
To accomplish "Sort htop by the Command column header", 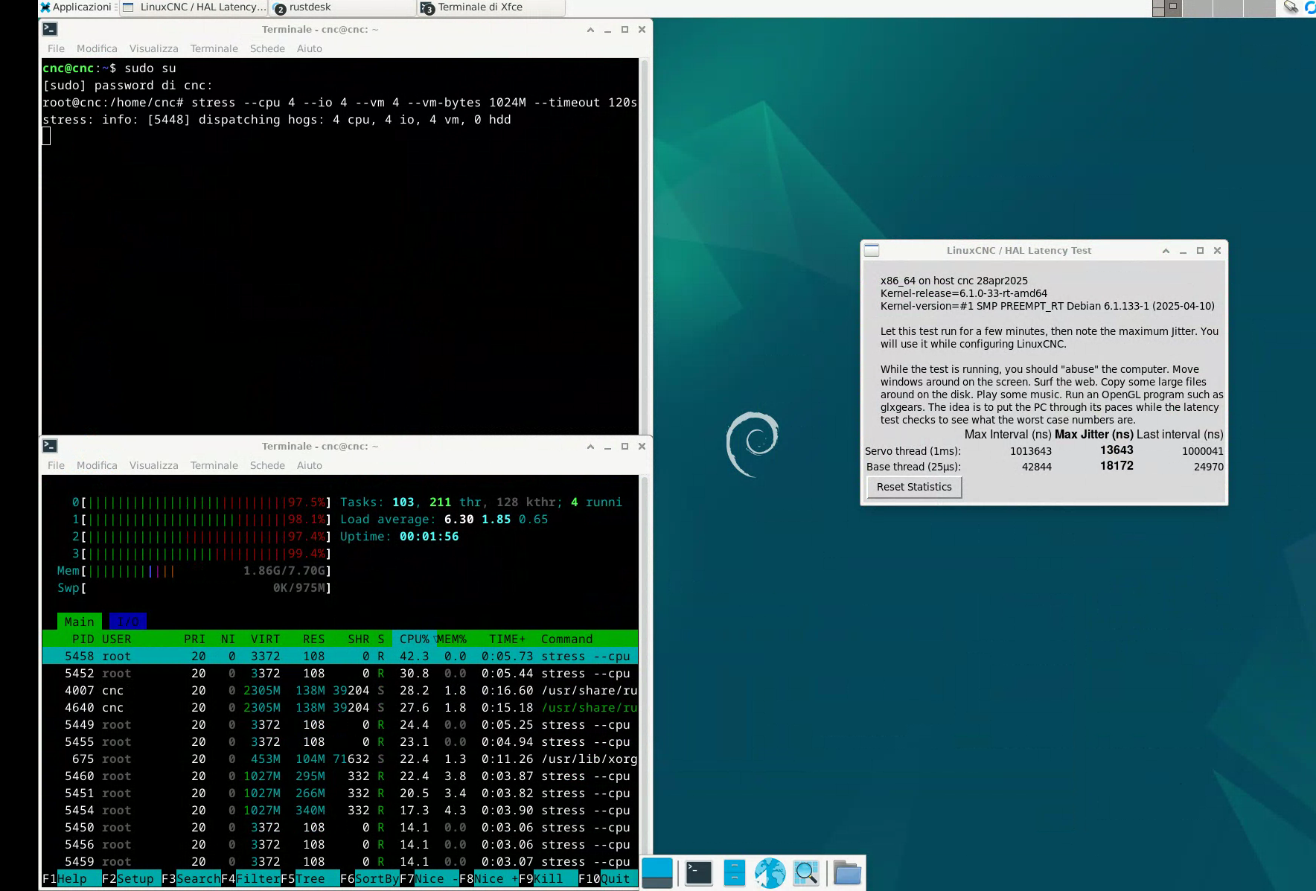I will coord(566,639).
